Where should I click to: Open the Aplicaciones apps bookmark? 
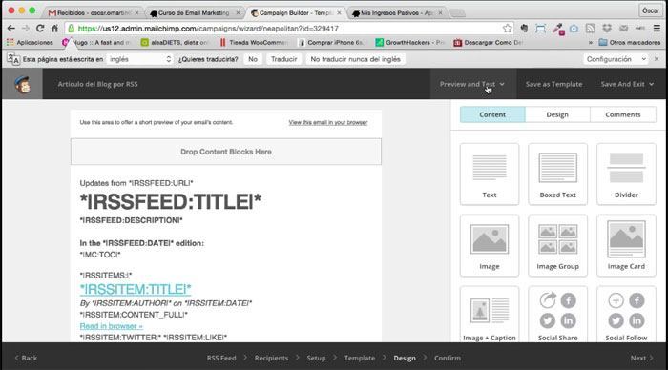tap(30, 43)
